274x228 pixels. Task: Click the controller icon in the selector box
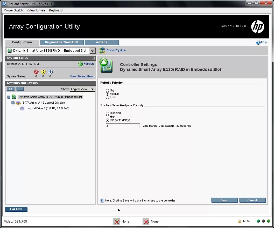click(x=10, y=51)
